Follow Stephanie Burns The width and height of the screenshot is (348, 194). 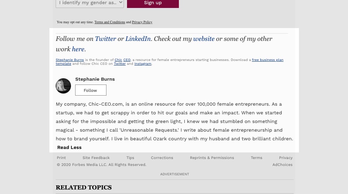[91, 90]
